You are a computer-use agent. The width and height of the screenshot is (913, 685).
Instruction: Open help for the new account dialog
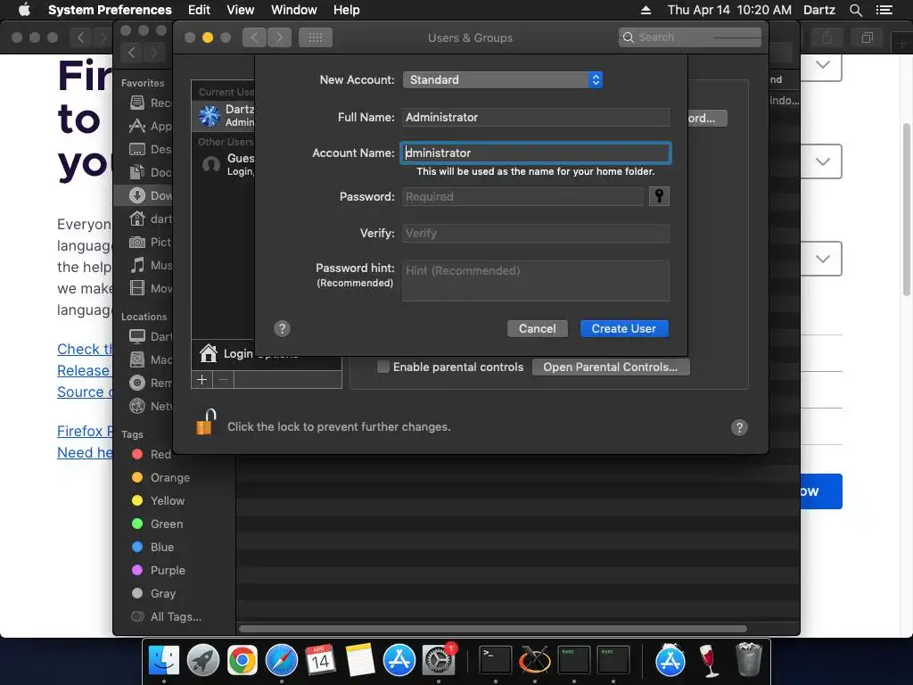tap(282, 328)
